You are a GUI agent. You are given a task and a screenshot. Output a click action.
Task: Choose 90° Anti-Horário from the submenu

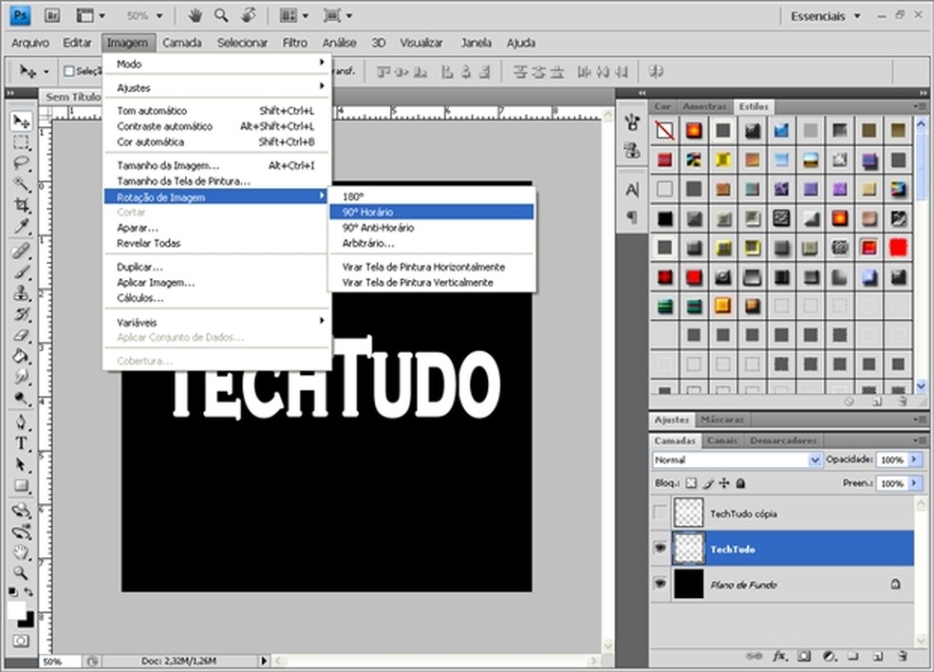click(x=378, y=228)
